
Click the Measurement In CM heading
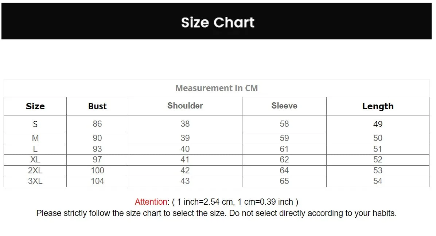[x=217, y=88]
